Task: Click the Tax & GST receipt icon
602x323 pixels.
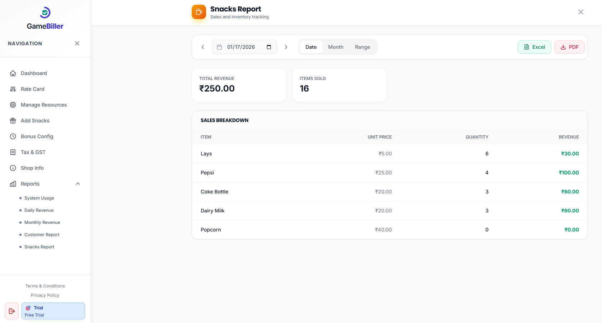Action: point(13,152)
